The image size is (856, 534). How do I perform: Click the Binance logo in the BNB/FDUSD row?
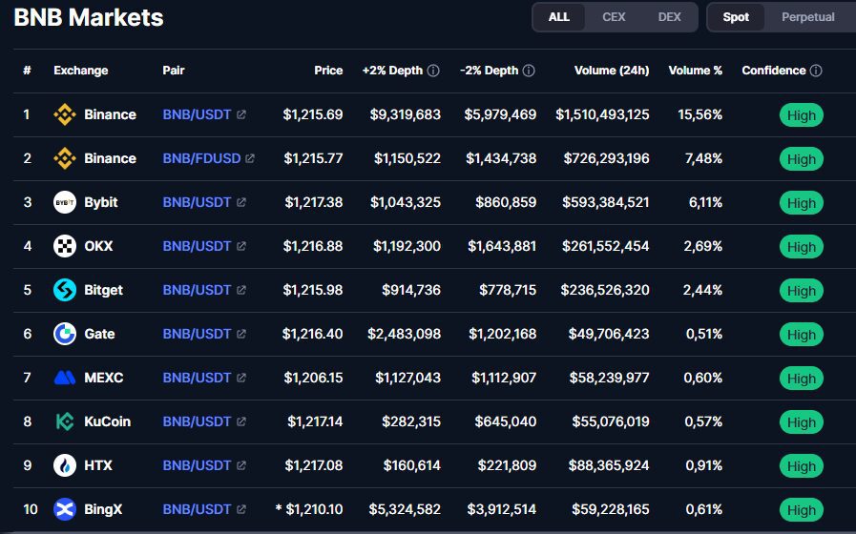pyautogui.click(x=65, y=158)
